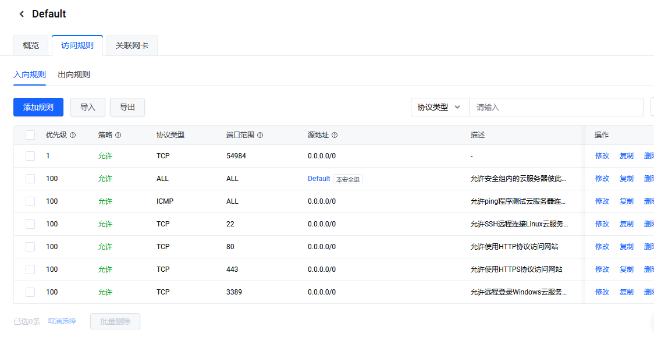Click 复制 for the ICMP rule

point(627,201)
